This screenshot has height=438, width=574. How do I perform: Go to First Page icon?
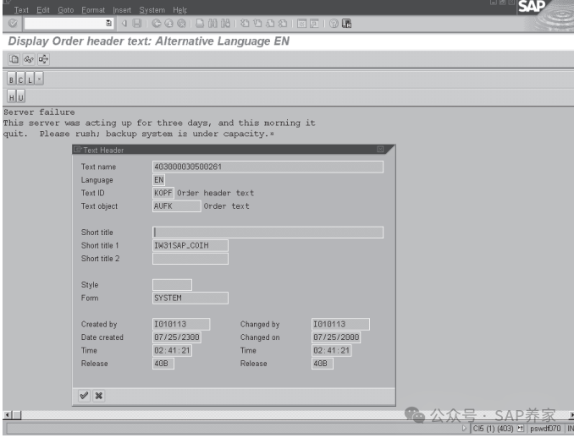(x=245, y=24)
